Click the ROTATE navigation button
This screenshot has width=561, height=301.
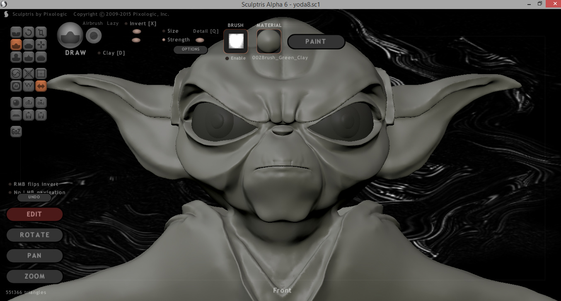pyautogui.click(x=34, y=235)
